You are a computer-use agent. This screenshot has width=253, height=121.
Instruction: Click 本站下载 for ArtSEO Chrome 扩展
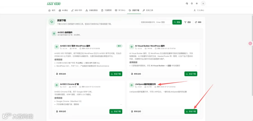pos(116,111)
